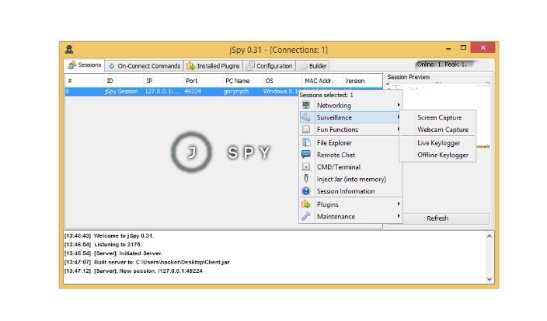Click the File Explorer documents icon
This screenshot has width=547, height=321.
point(306,142)
